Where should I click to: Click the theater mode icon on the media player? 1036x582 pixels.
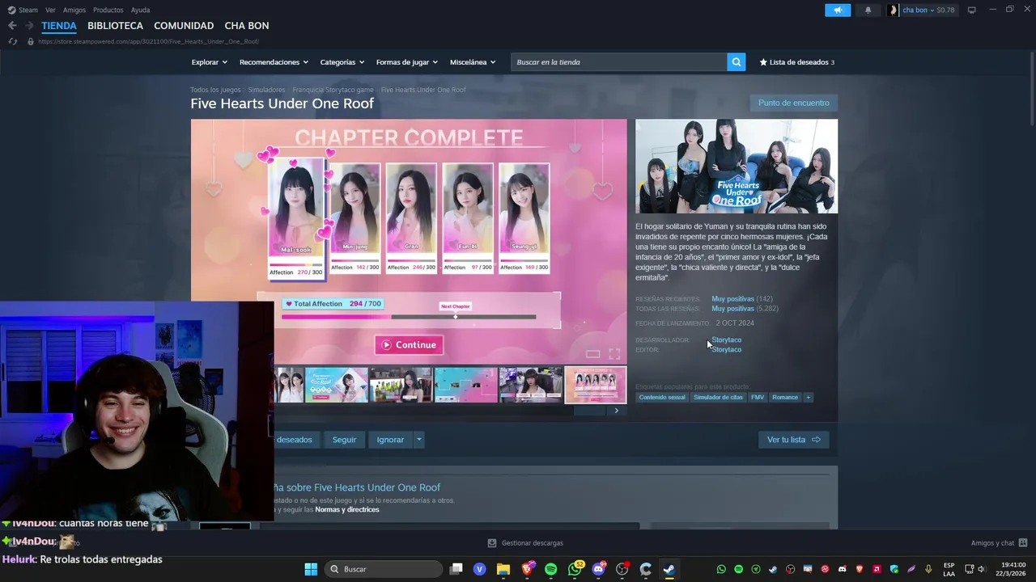coord(593,354)
